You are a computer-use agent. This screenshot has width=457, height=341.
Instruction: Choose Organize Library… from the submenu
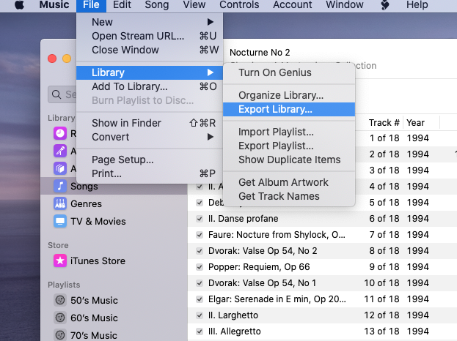click(289, 95)
